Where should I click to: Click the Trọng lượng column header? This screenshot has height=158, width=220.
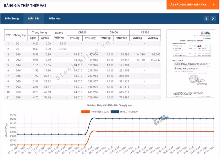(39, 33)
